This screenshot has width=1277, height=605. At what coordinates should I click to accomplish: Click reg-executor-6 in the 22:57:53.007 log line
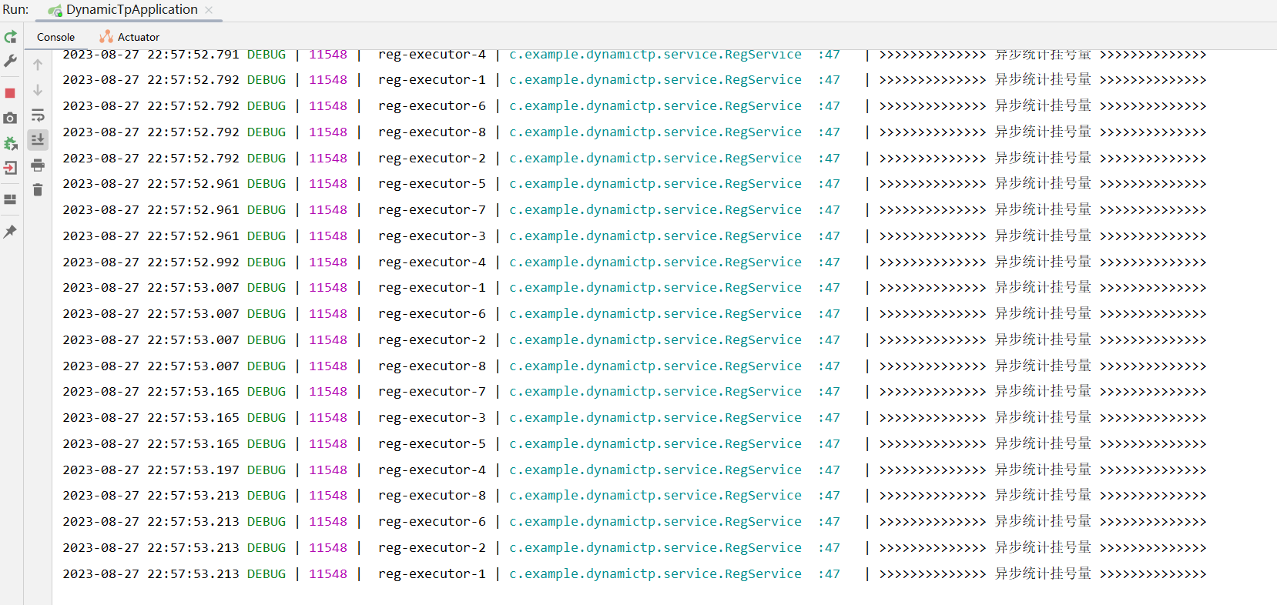coord(432,314)
